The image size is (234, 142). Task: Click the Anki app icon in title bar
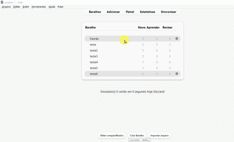[2, 2]
